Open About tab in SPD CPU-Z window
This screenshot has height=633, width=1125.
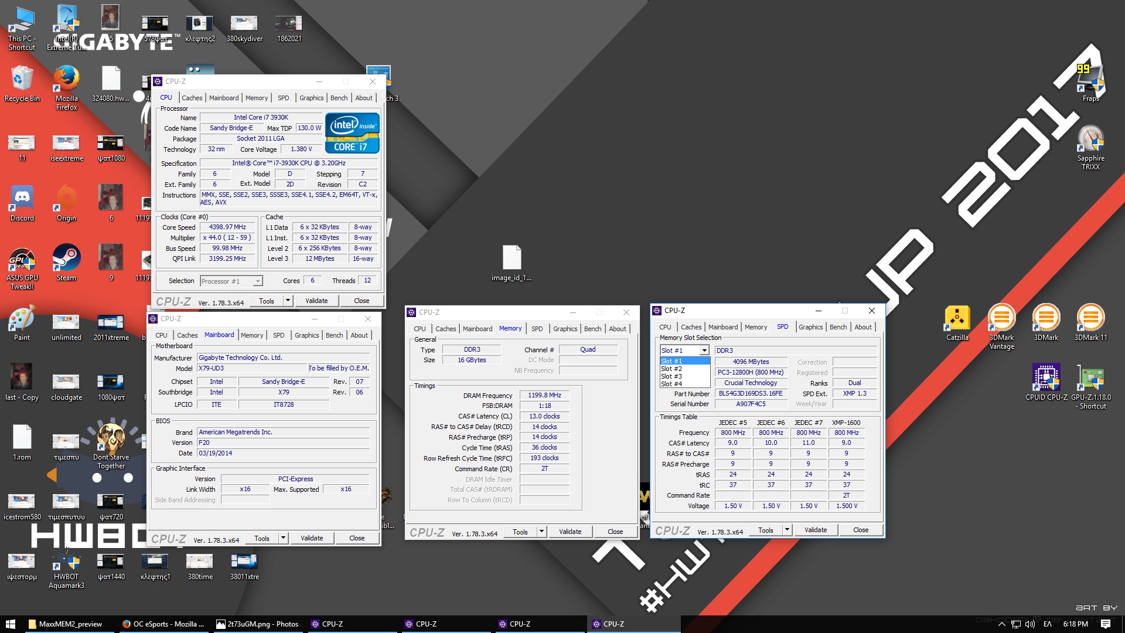(x=862, y=327)
